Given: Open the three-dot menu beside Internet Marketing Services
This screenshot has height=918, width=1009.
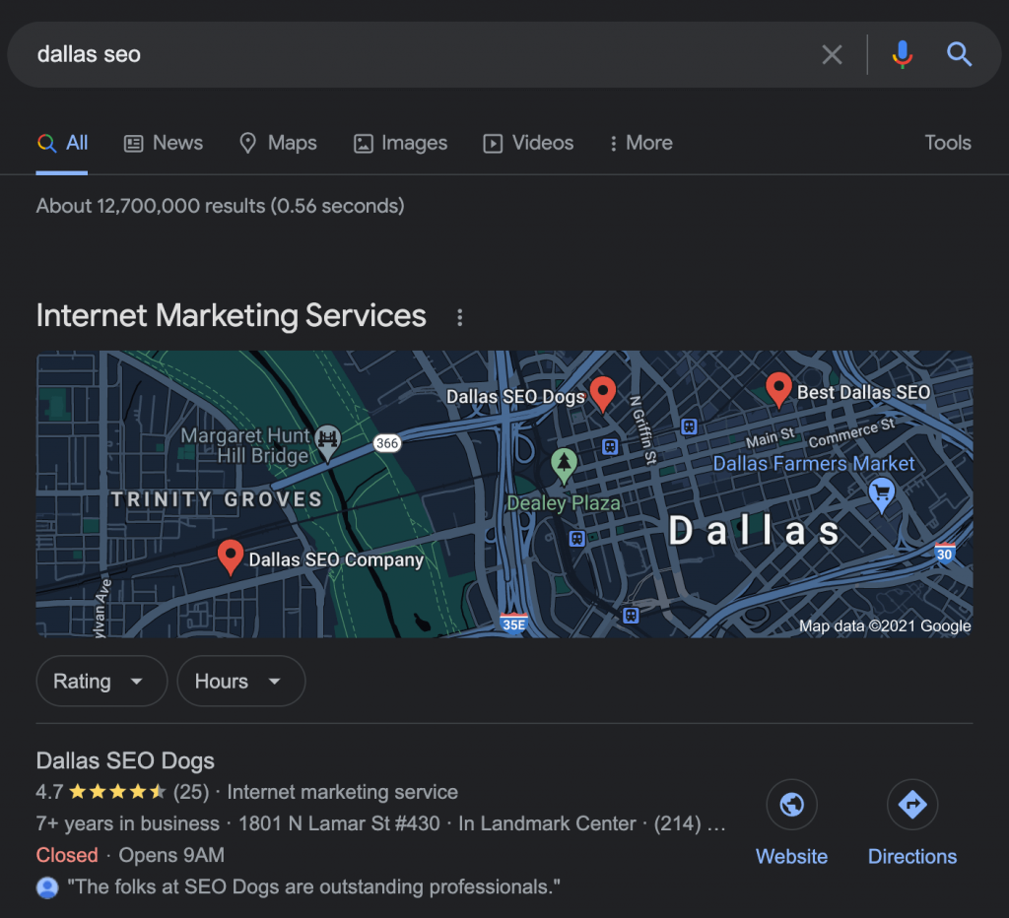Looking at the screenshot, I should coord(459,316).
